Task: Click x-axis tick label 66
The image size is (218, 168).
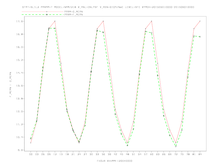Action: click(164, 154)
